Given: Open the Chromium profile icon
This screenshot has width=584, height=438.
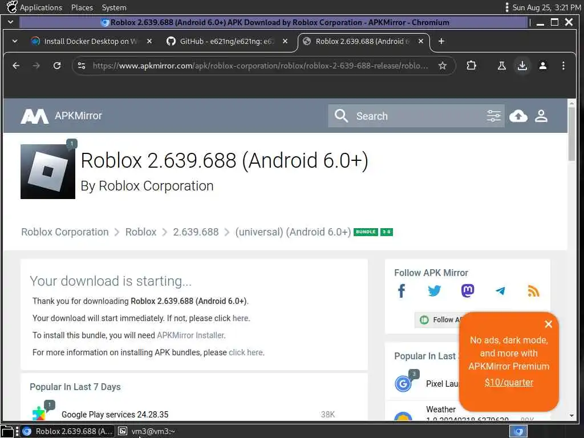Looking at the screenshot, I should 543,66.
